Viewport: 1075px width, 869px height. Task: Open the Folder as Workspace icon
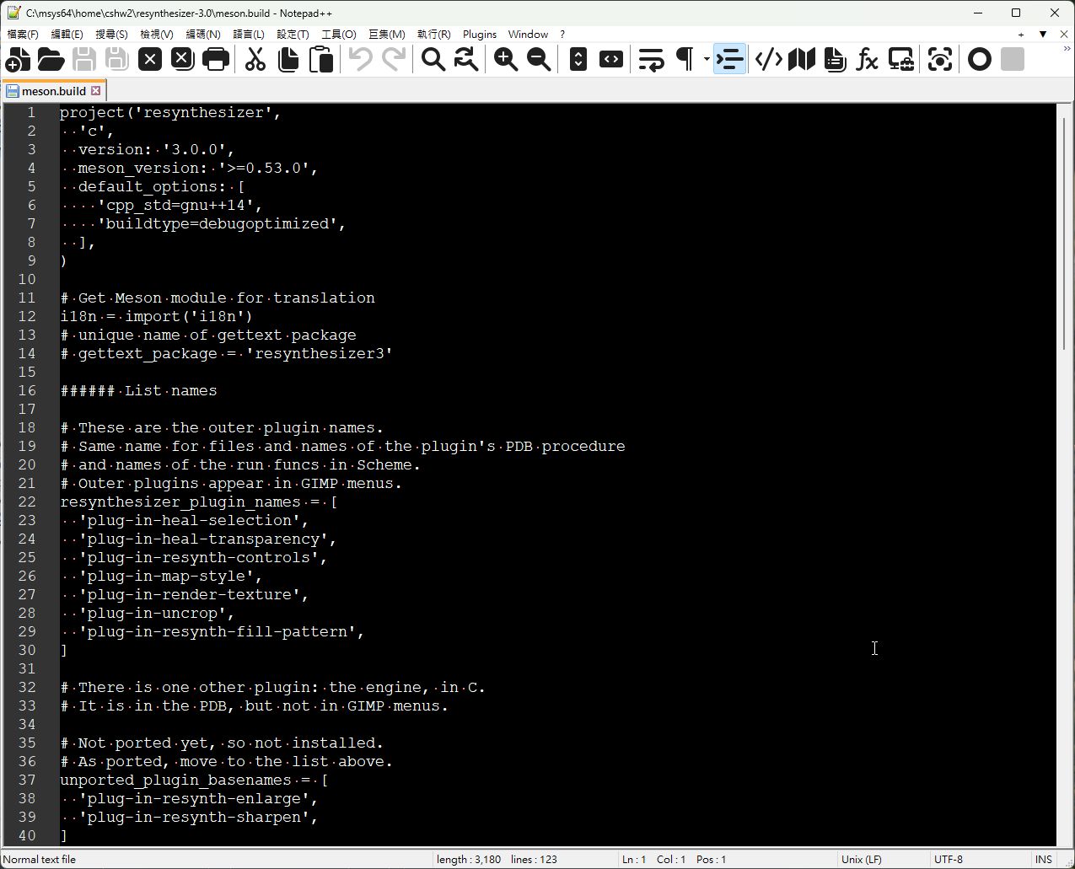tap(900, 59)
